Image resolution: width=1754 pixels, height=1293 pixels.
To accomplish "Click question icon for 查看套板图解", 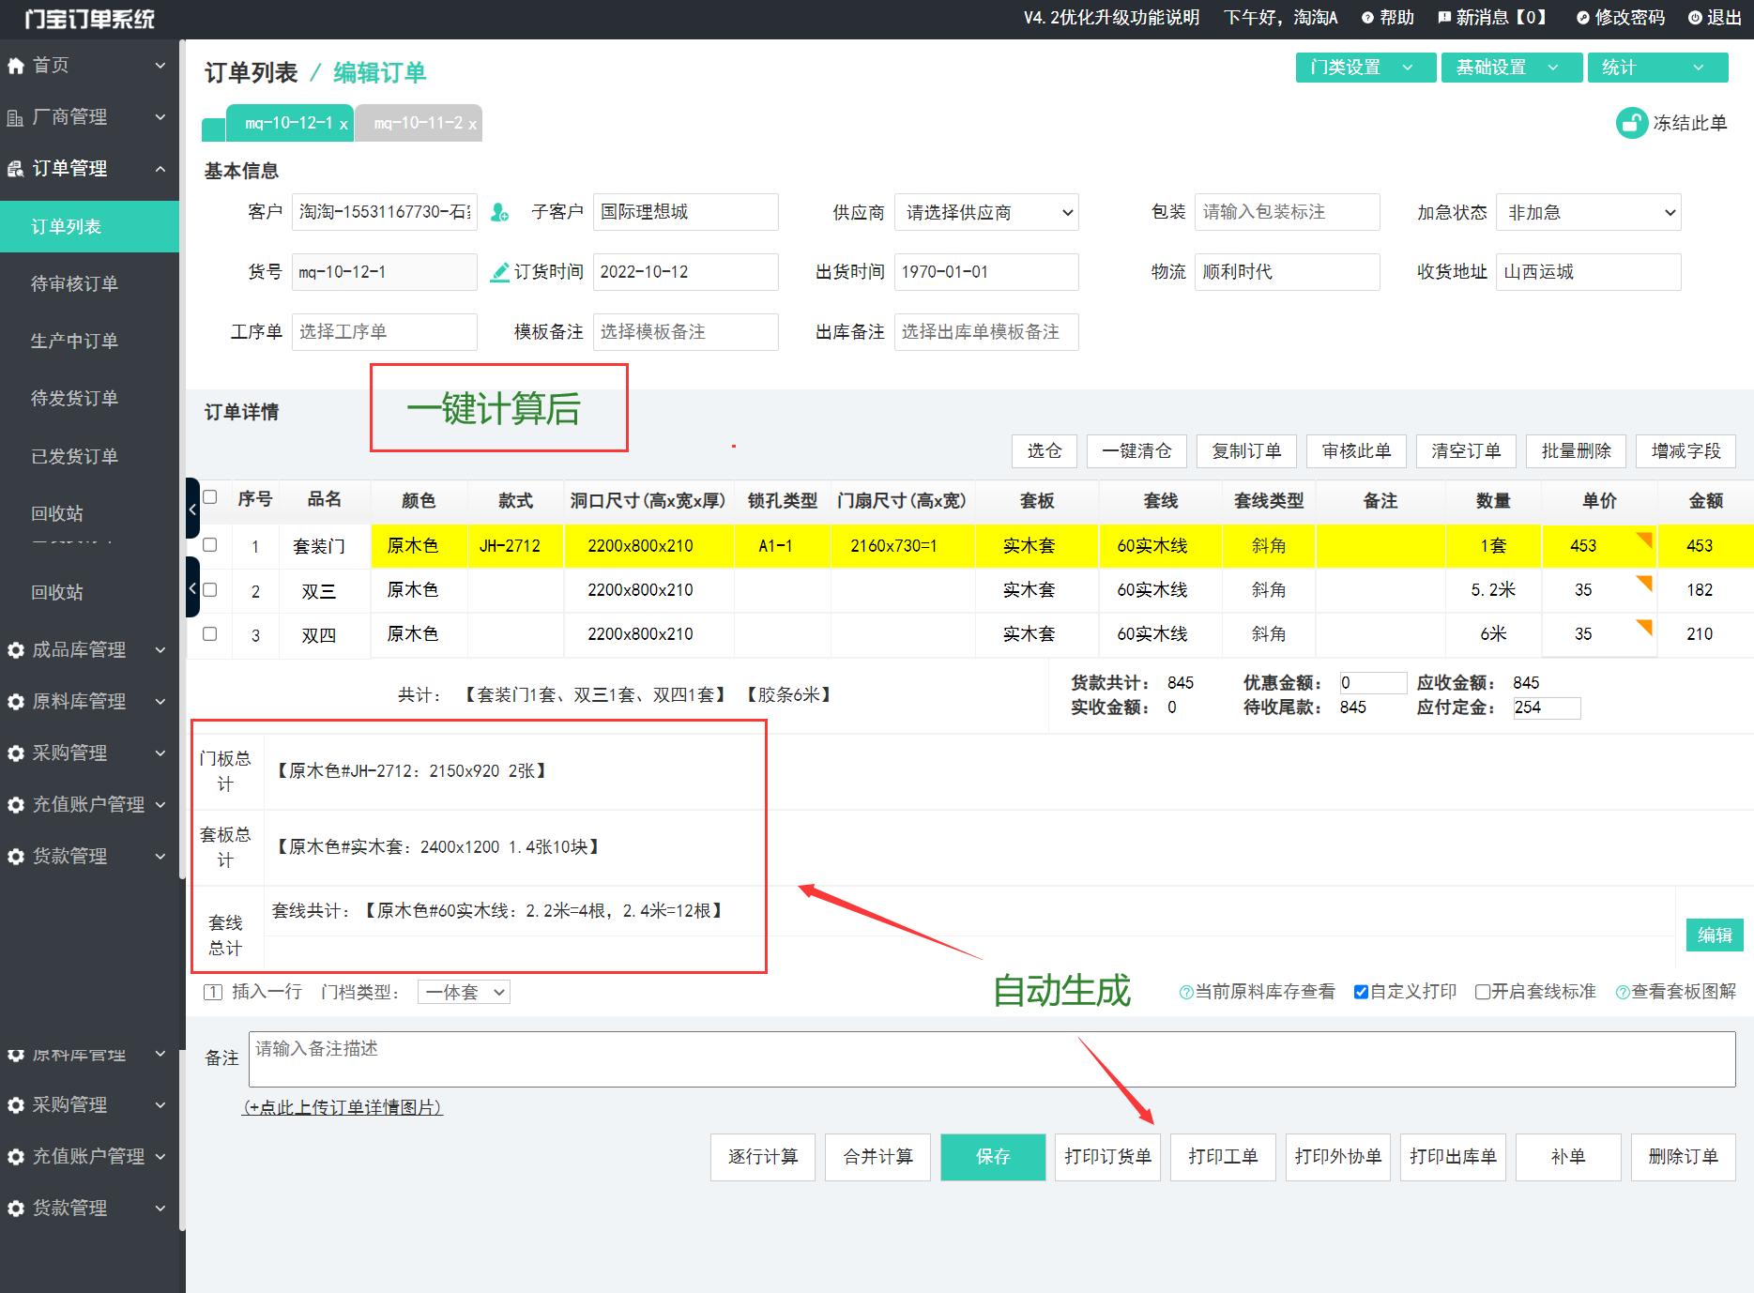I will click(x=1623, y=993).
